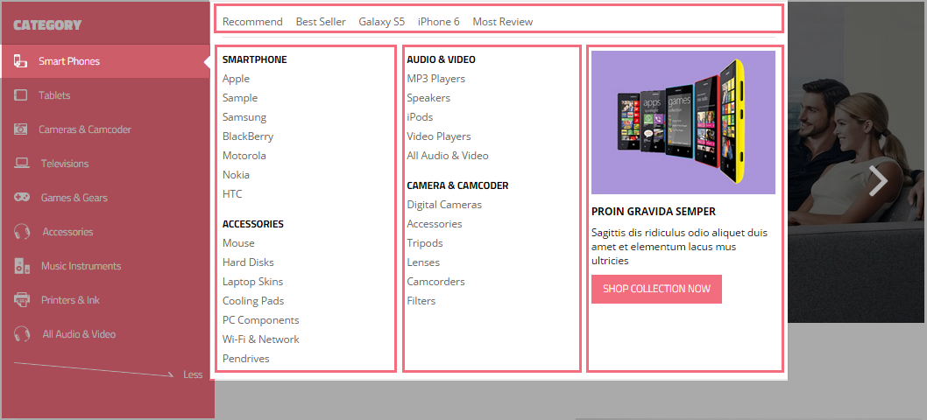
Task: Click the tablet icon beside Tablets
Action: click(21, 95)
